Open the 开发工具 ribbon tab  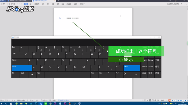coord(69,4)
